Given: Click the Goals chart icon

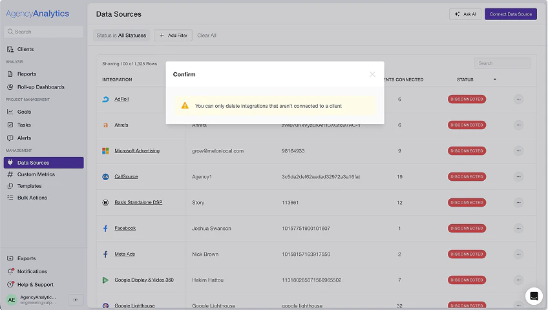Looking at the screenshot, I should (x=10, y=112).
